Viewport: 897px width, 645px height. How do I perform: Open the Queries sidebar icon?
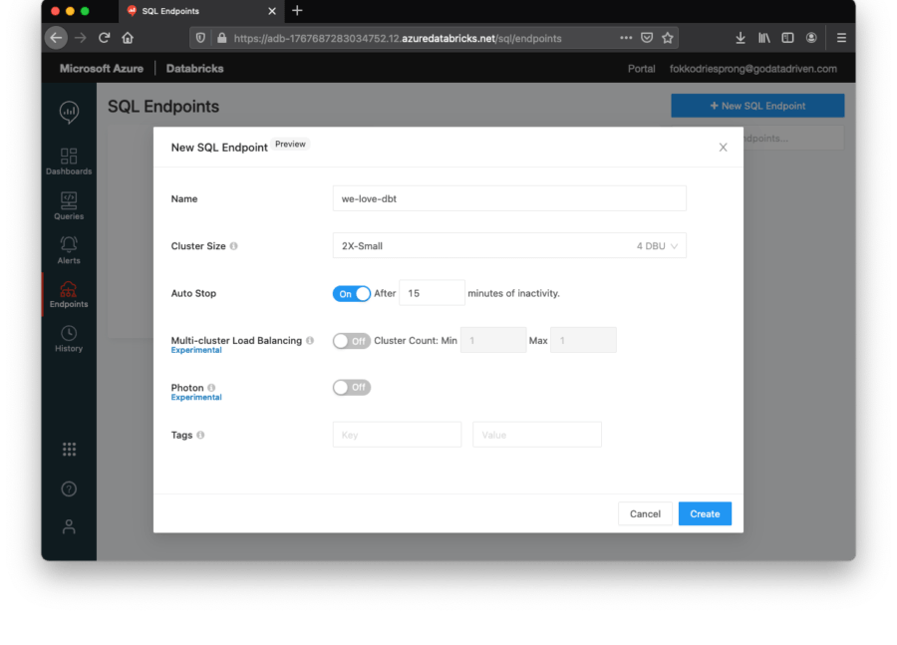[x=69, y=206]
